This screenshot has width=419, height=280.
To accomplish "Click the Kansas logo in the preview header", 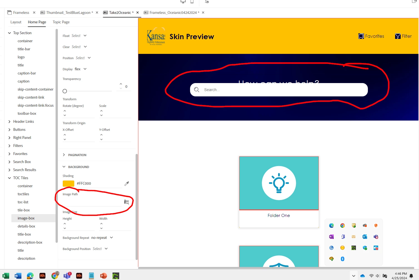I will [156, 36].
